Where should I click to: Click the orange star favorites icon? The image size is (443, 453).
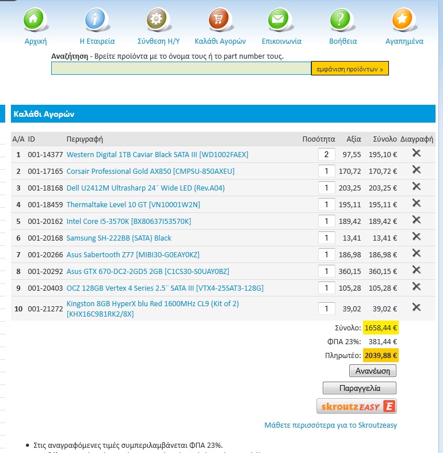[x=402, y=19]
